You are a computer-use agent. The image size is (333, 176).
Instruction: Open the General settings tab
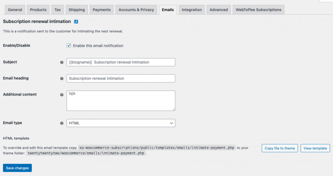tap(15, 10)
